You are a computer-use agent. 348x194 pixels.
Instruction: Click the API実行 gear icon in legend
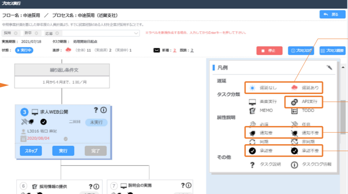294,102
